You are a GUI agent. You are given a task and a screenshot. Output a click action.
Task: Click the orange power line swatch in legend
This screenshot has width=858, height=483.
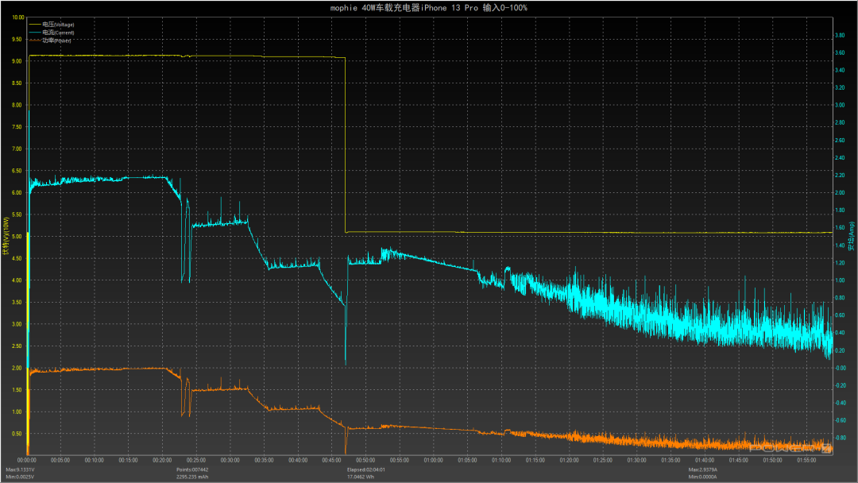pos(35,41)
